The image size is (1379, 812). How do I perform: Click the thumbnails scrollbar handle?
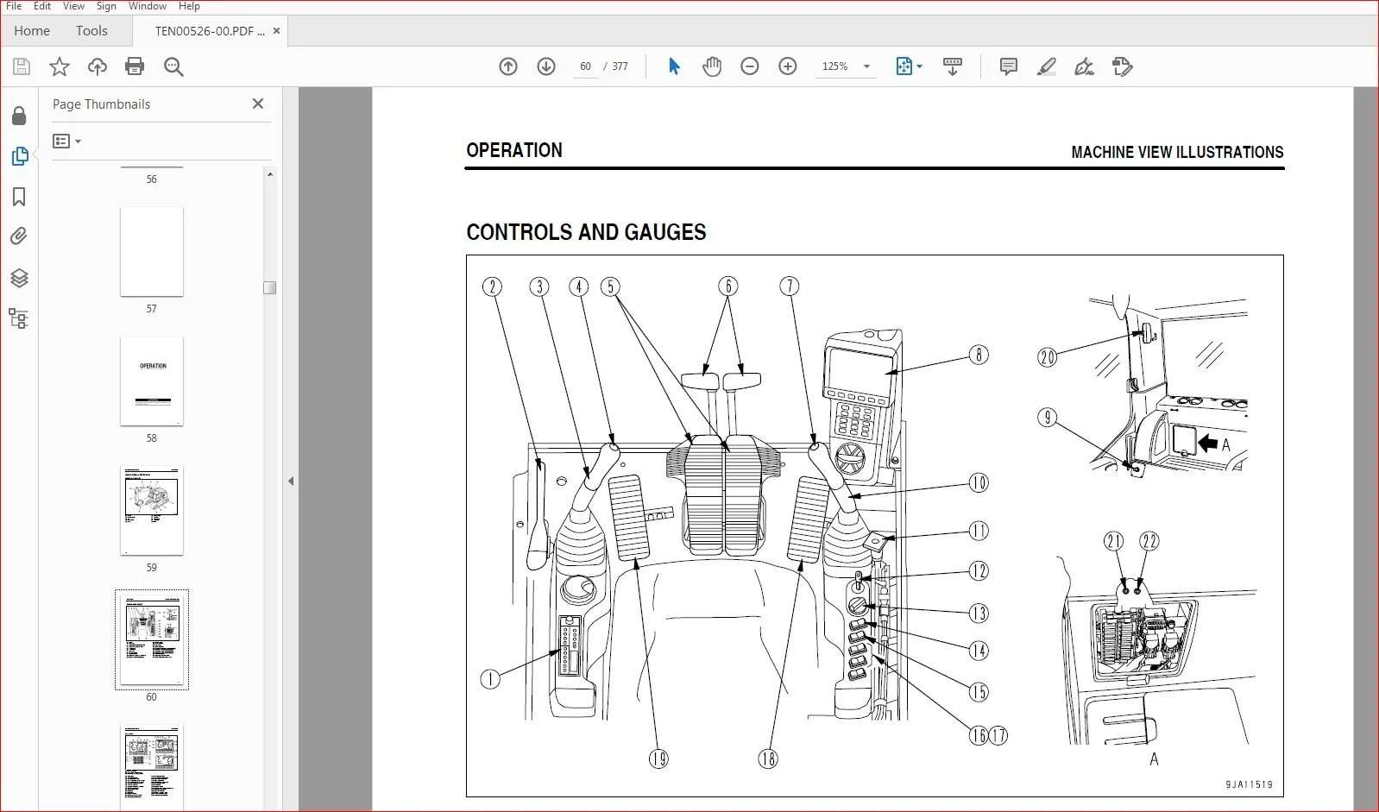coord(269,287)
